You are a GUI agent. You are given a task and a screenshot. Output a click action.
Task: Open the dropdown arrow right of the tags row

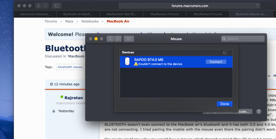269,76
